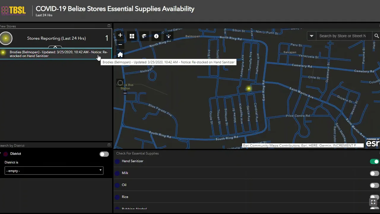Click the Rice layer dot icon
Viewport: 380px width, 214px height.
click(117, 197)
